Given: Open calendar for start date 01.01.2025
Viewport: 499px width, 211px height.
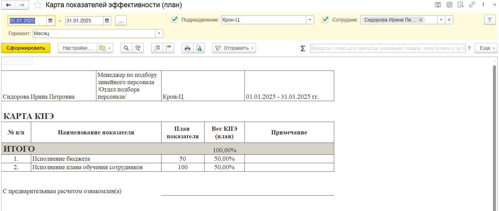Looking at the screenshot, I should pyautogui.click(x=50, y=21).
